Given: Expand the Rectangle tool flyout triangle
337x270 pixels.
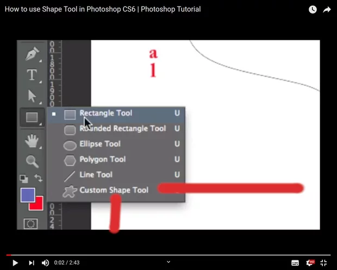Looking at the screenshot, I should click(x=40, y=125).
